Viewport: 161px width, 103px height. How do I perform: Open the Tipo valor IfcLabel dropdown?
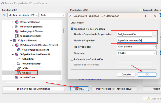click(x=137, y=53)
